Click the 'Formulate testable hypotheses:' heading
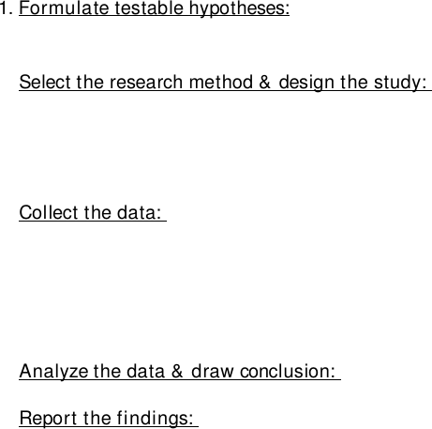432x429 pixels. click(x=155, y=8)
